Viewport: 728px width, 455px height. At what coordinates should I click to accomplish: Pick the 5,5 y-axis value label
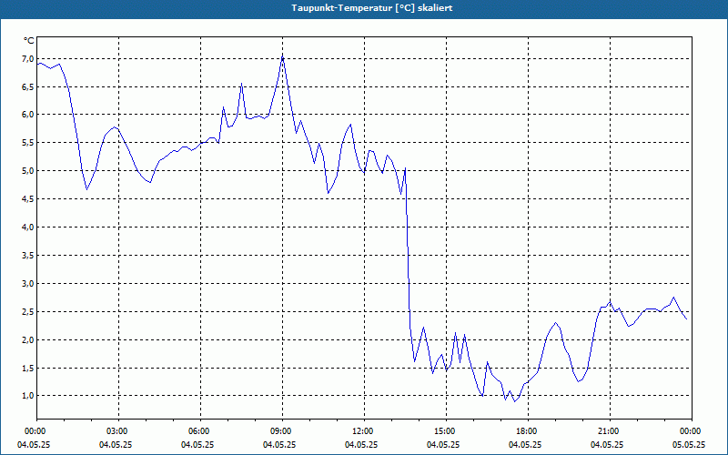coord(27,143)
